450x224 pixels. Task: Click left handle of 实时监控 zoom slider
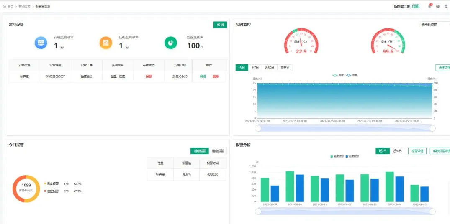[258, 128]
